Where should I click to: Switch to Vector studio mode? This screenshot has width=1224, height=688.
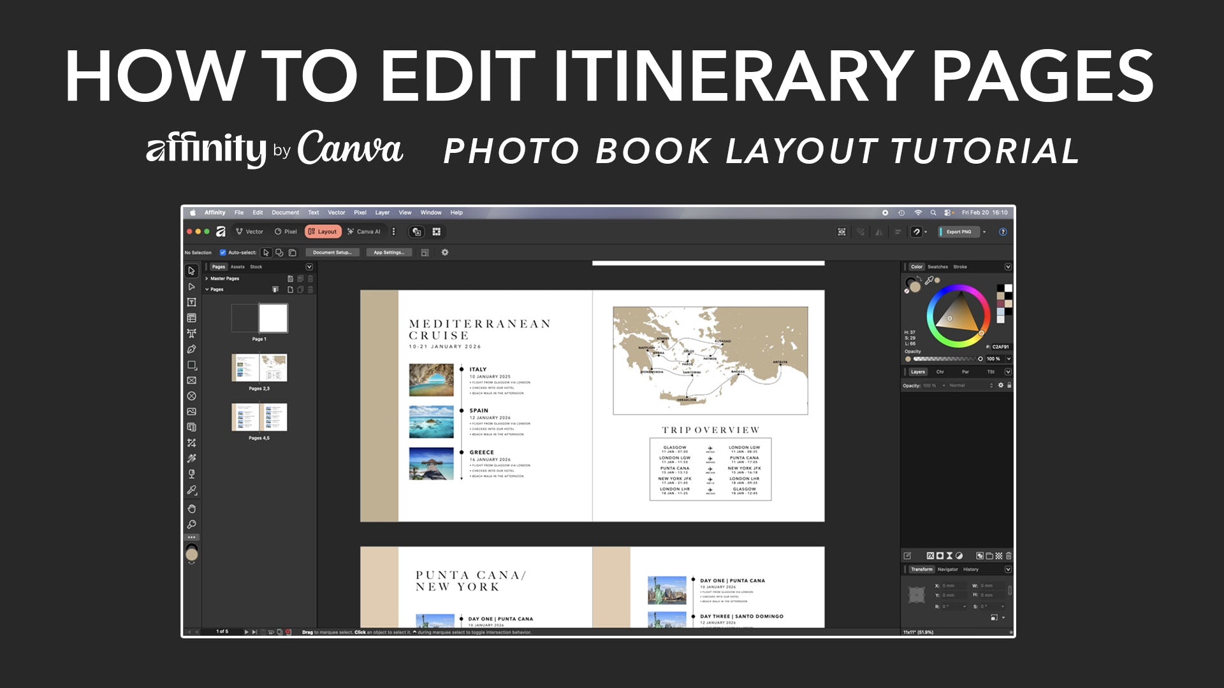pyautogui.click(x=249, y=232)
